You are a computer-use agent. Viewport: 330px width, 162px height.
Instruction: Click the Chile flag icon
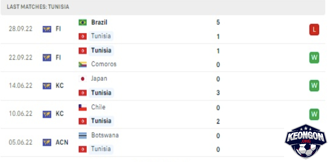click(82, 107)
